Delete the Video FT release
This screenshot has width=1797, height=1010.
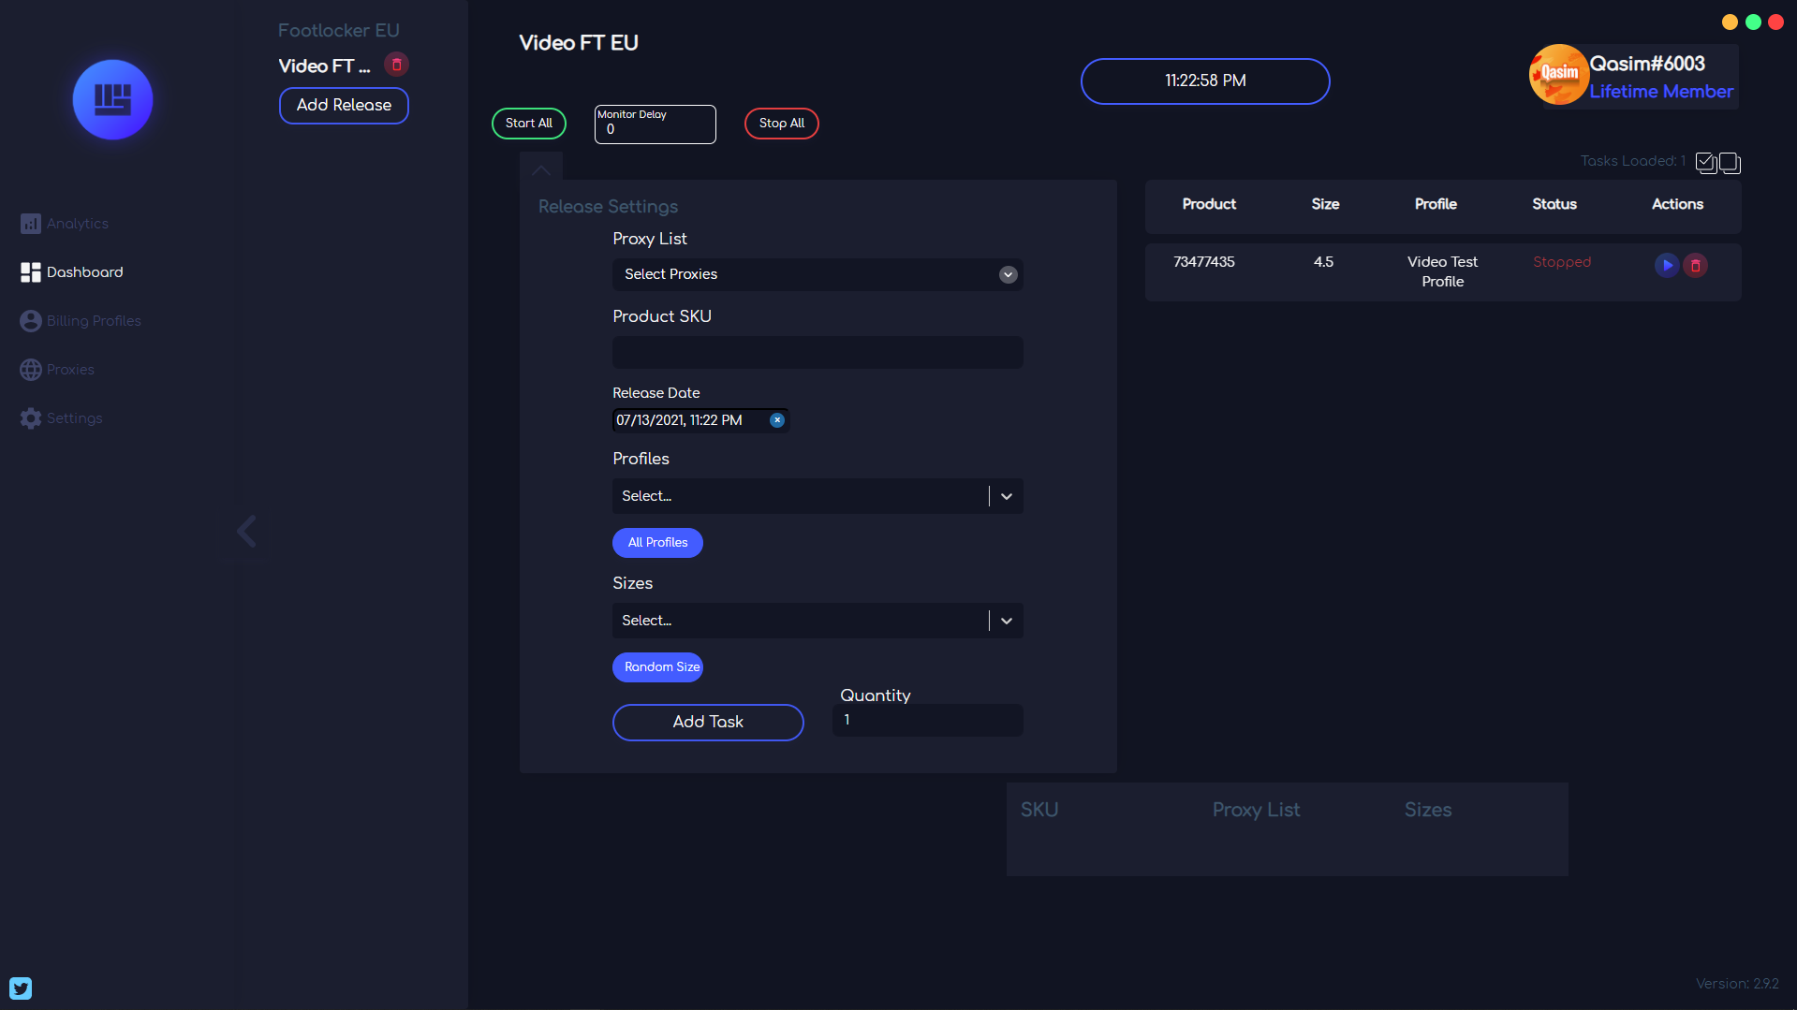point(396,65)
